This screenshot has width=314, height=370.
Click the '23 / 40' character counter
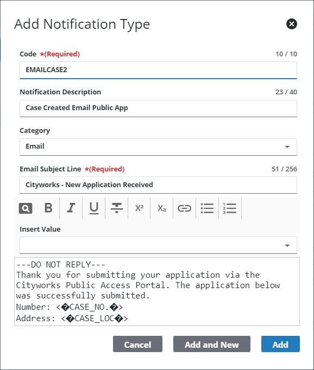click(x=286, y=92)
